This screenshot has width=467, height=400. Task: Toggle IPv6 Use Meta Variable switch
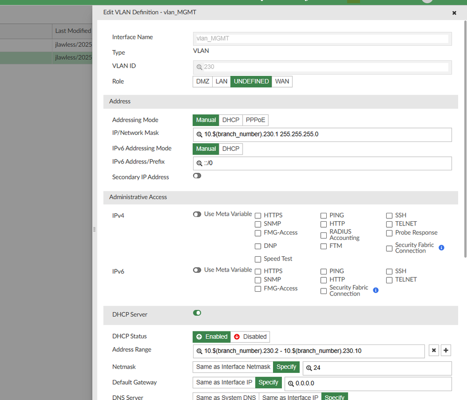pos(197,270)
